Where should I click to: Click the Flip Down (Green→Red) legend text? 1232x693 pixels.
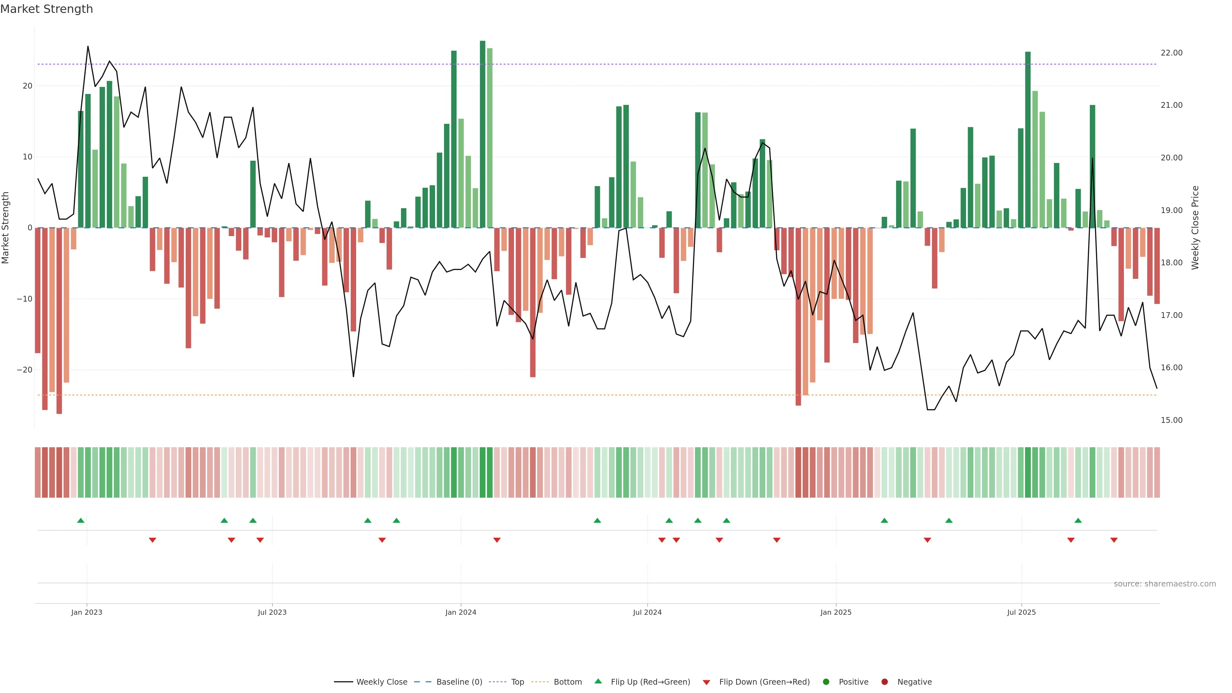764,681
